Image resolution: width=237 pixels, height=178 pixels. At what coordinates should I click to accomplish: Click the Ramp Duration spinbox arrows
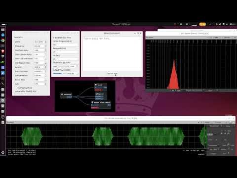tap(45, 71)
